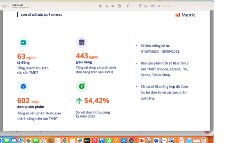Open Apple TV app in Dock
The height and width of the screenshot is (143, 239).
click(x=87, y=140)
